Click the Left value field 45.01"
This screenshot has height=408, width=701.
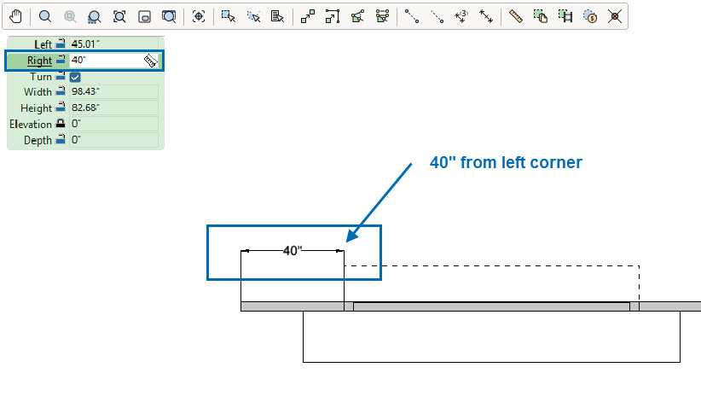[x=113, y=44]
